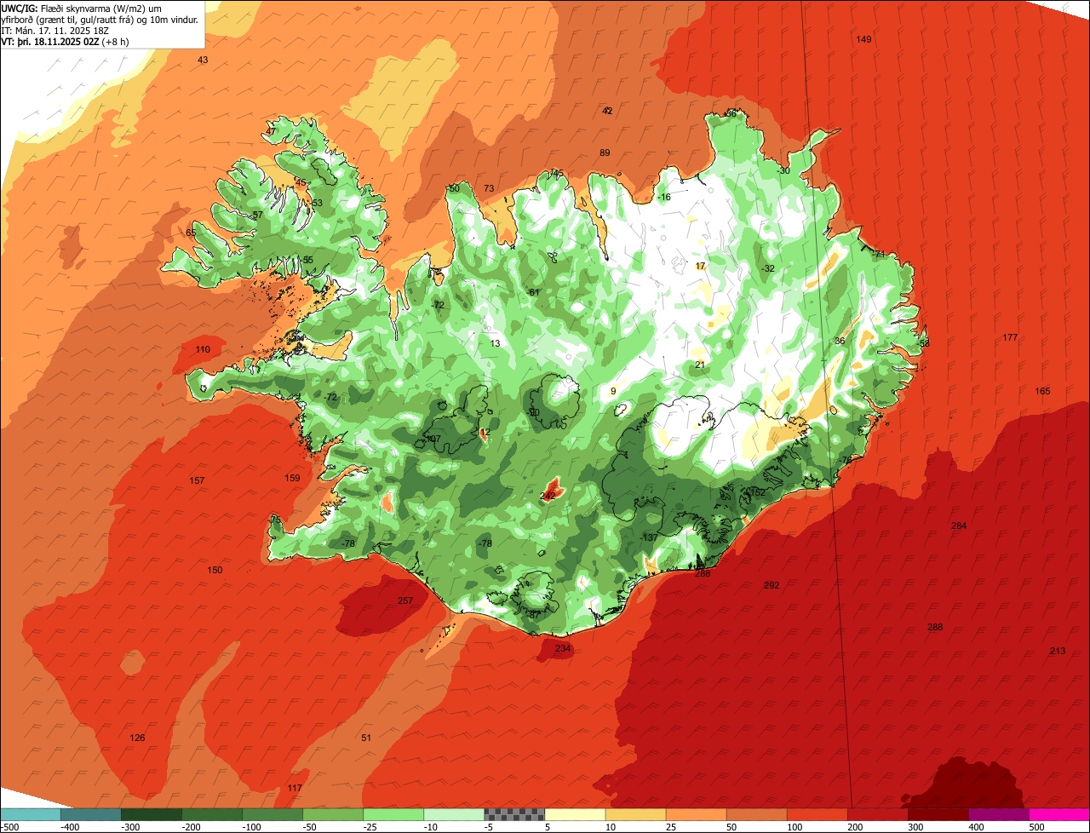1090x833 pixels.
Task: Click the value 9 north of Vatnajökull
Action: (x=613, y=392)
